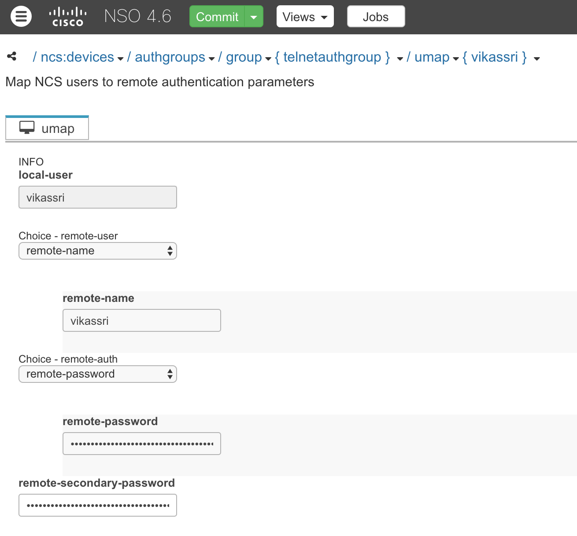Open the remote-auth choice dropdown
Viewport: 577px width, 536px height.
(x=98, y=374)
